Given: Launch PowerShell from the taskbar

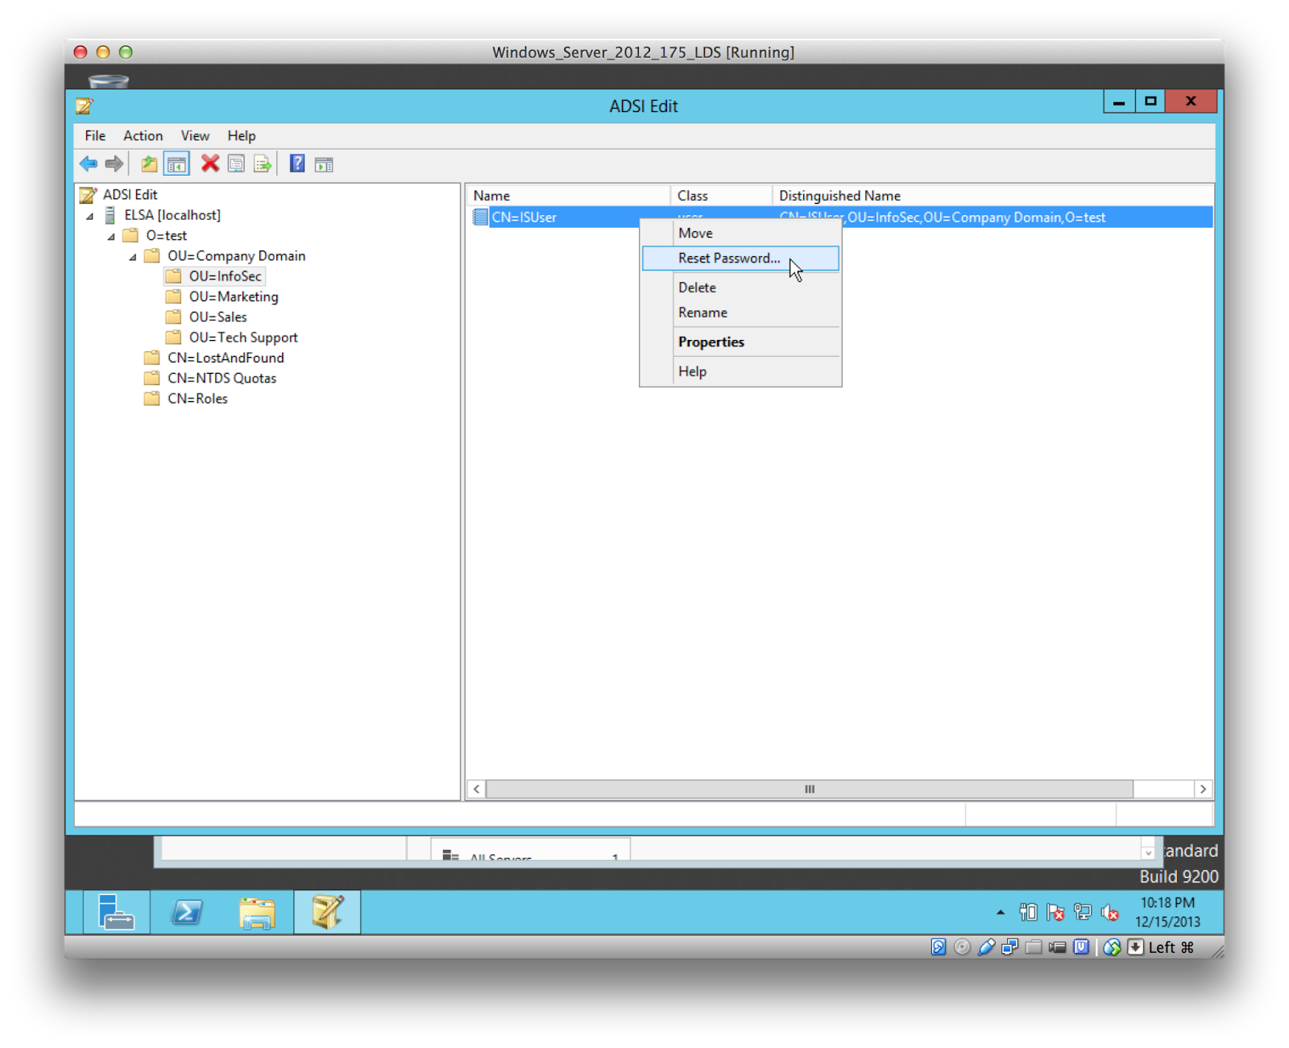Looking at the screenshot, I should point(187,912).
